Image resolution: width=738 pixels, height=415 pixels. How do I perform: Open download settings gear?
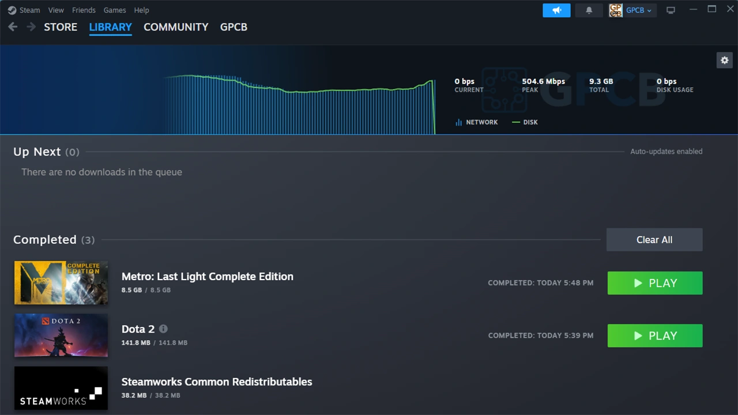point(725,60)
